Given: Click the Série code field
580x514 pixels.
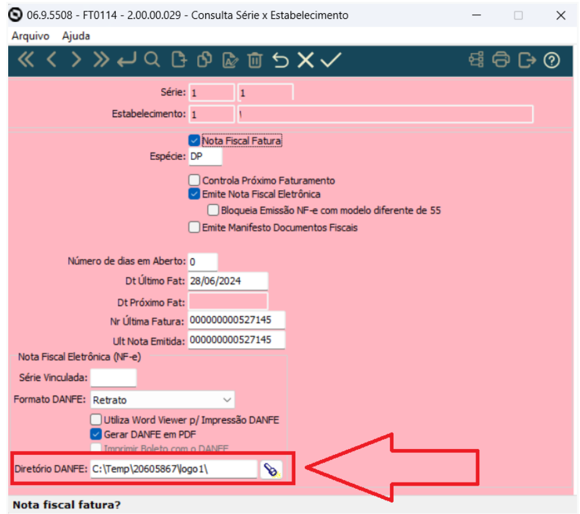Looking at the screenshot, I should point(212,93).
